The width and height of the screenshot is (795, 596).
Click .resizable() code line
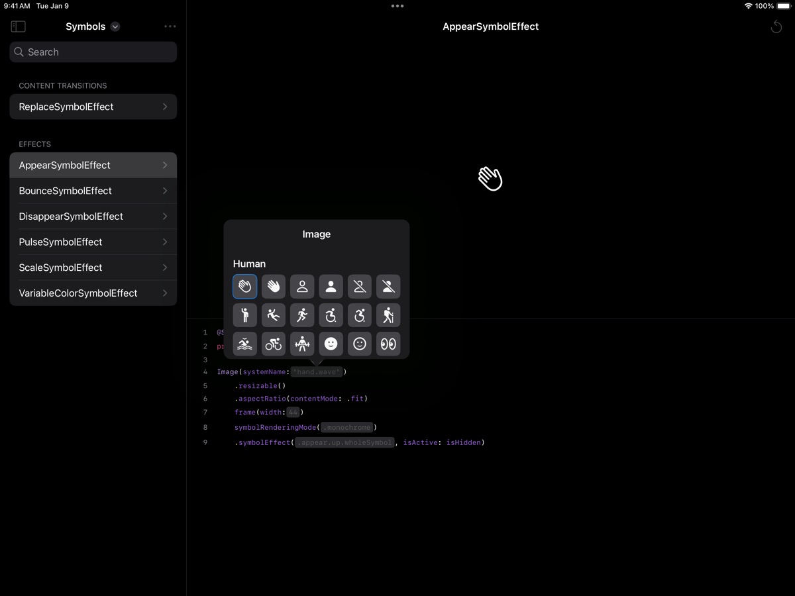click(x=260, y=385)
